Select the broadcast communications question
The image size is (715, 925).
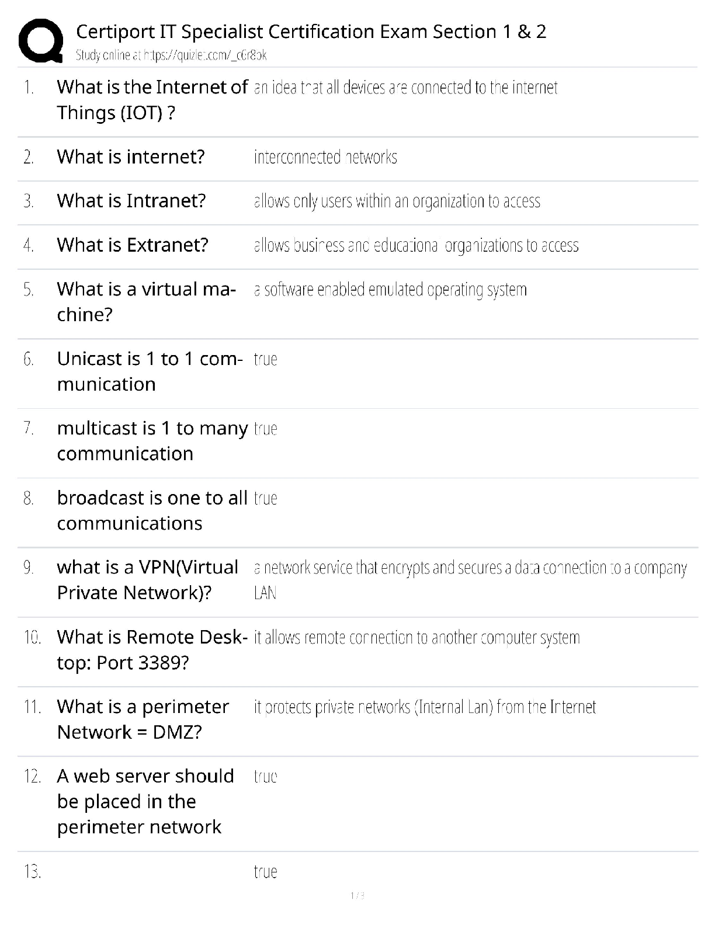152,510
